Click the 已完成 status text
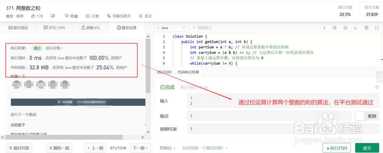Image resolution: width=383 pixels, height=153 pixels. point(167,87)
